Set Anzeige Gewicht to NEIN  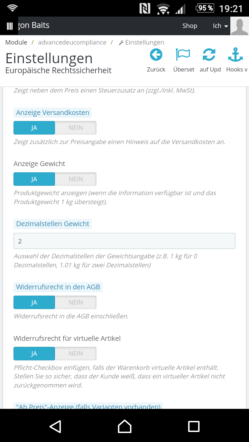pyautogui.click(x=75, y=179)
